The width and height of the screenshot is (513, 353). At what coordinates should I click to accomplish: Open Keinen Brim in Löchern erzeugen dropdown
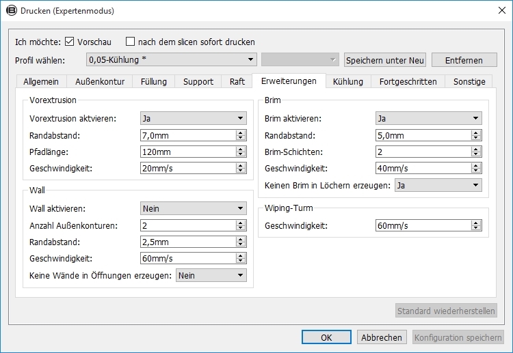pos(438,185)
